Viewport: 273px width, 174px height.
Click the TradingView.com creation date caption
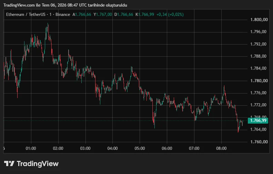click(x=65, y=5)
